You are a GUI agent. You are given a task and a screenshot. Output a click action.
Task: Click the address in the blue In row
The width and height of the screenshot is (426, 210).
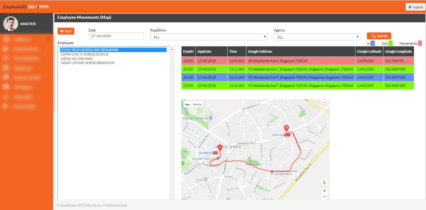pos(301,77)
